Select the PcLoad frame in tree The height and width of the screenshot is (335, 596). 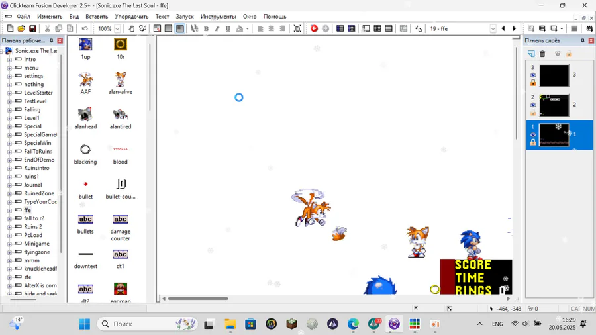[x=33, y=235]
